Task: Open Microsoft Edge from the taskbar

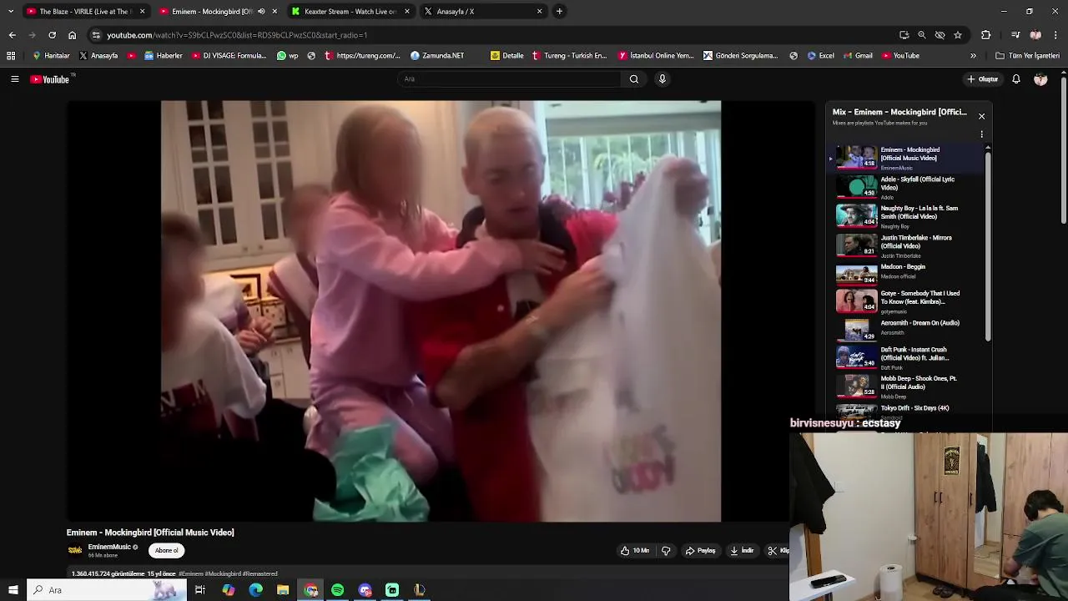Action: 255,590
